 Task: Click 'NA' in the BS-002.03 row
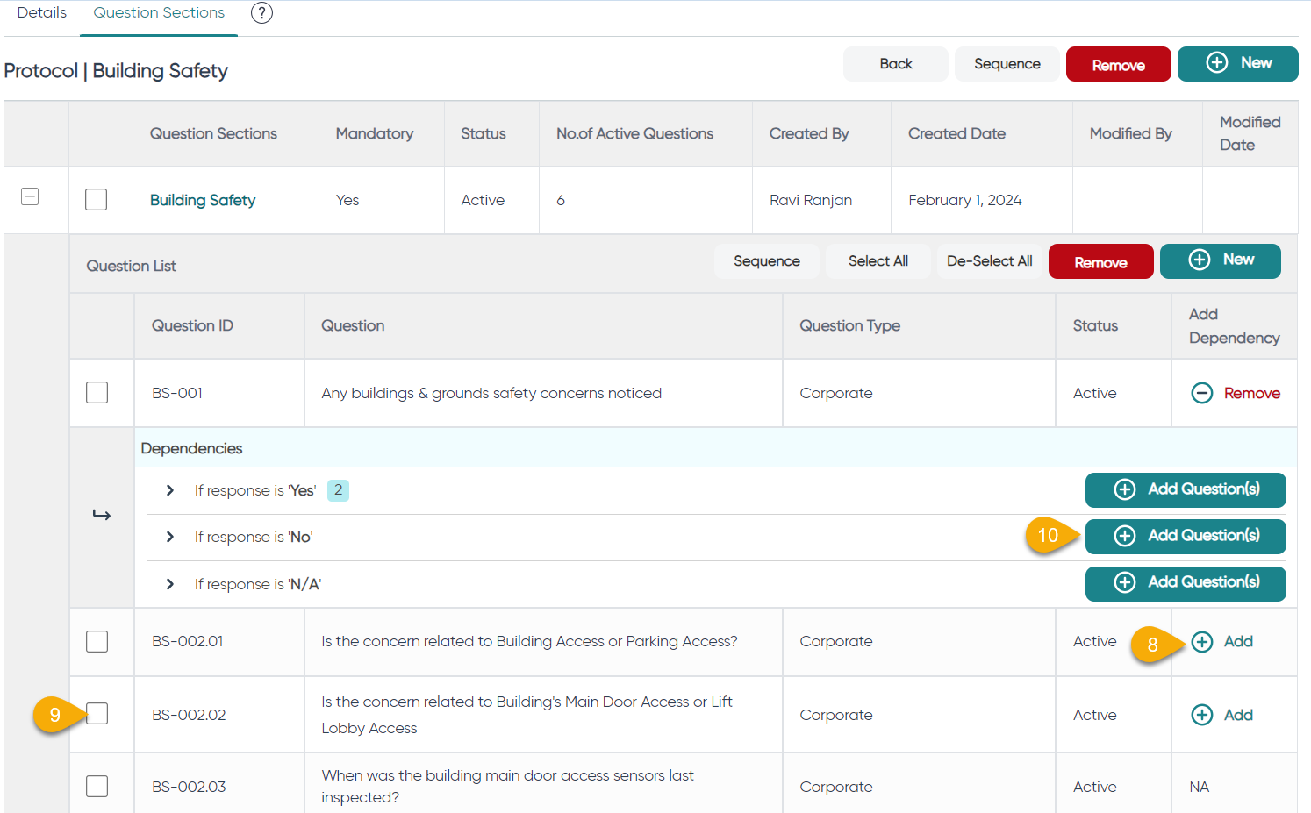click(x=1199, y=787)
